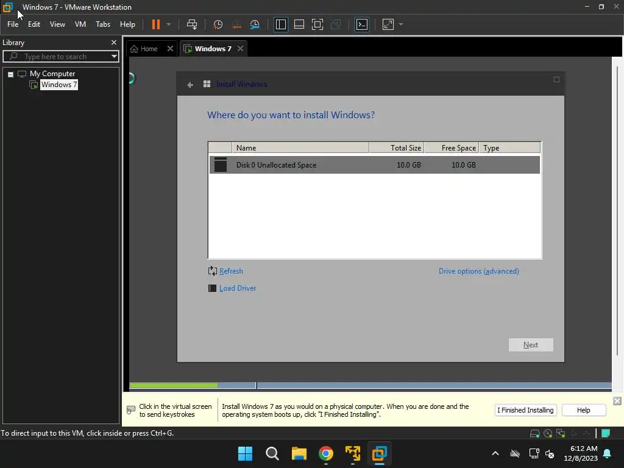Take a snapshot of this virtual machine
This screenshot has width=624, height=468.
pyautogui.click(x=218, y=24)
